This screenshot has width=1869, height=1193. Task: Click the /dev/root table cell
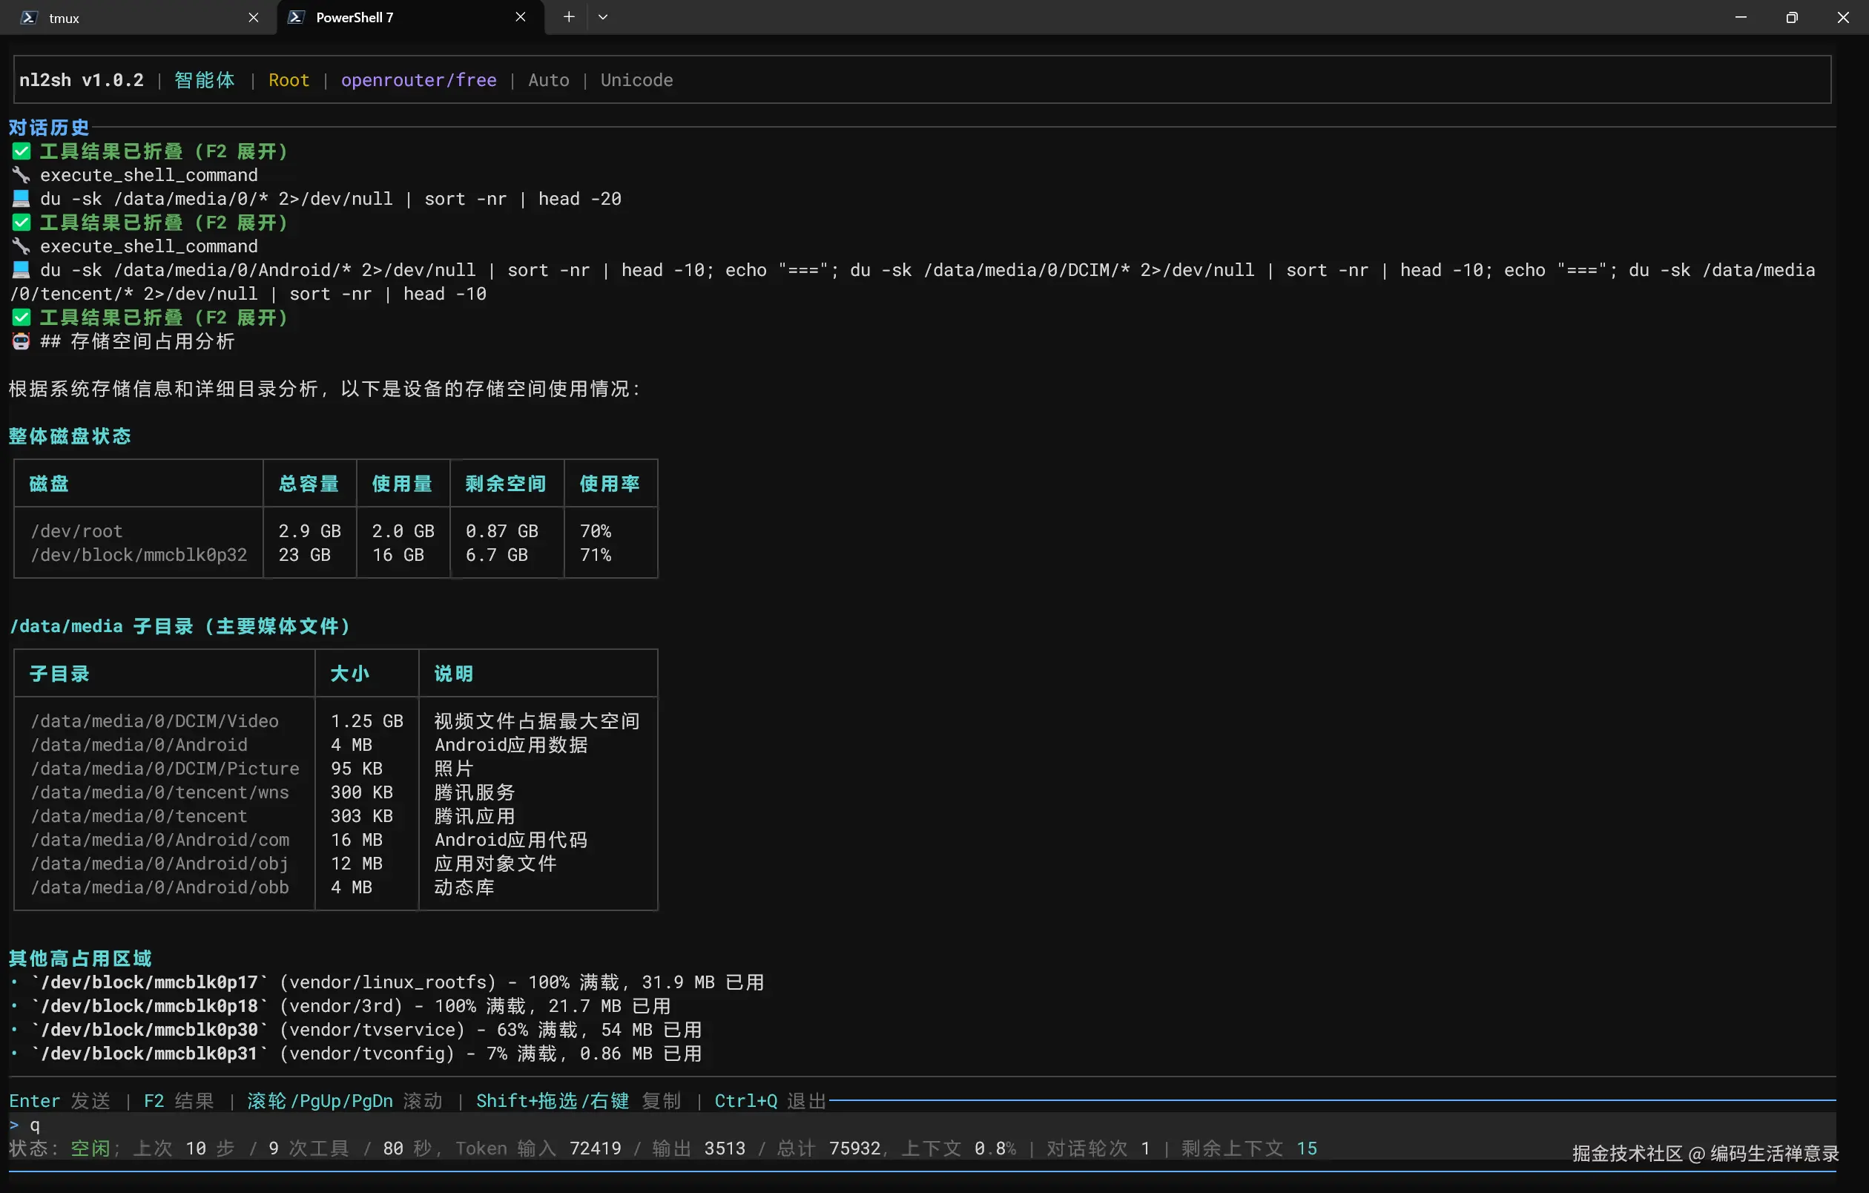pyautogui.click(x=77, y=531)
